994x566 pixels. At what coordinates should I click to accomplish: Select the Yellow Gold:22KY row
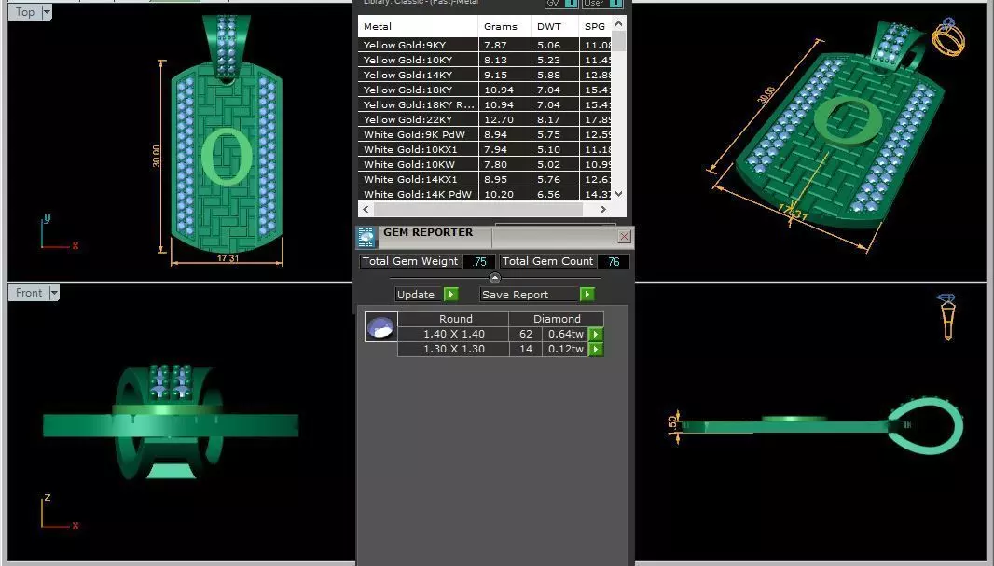(485, 119)
